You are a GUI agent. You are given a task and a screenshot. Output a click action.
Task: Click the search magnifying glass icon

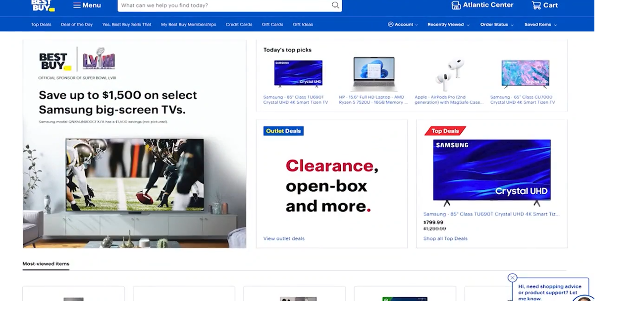pos(335,5)
